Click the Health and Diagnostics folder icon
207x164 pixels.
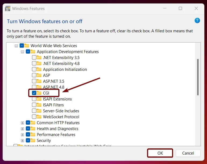pos(33,128)
